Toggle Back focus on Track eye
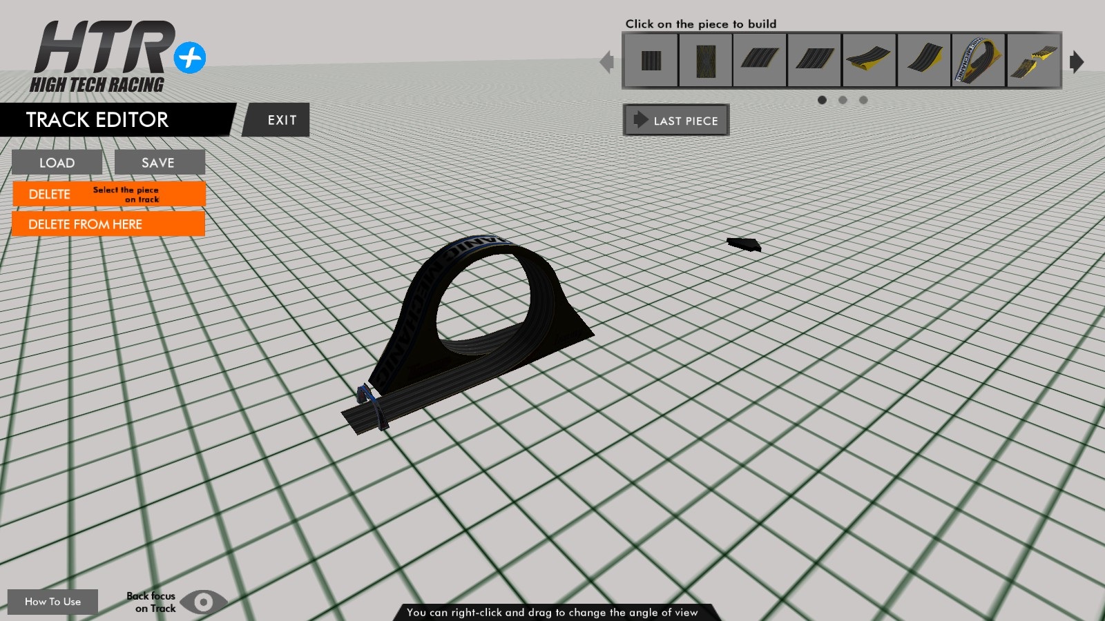Viewport: 1105px width, 621px height. click(x=203, y=602)
